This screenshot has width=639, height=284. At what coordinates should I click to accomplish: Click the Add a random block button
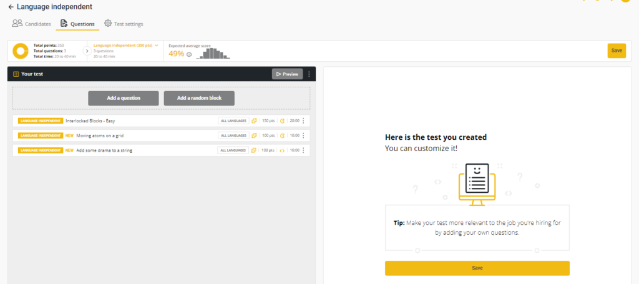199,98
